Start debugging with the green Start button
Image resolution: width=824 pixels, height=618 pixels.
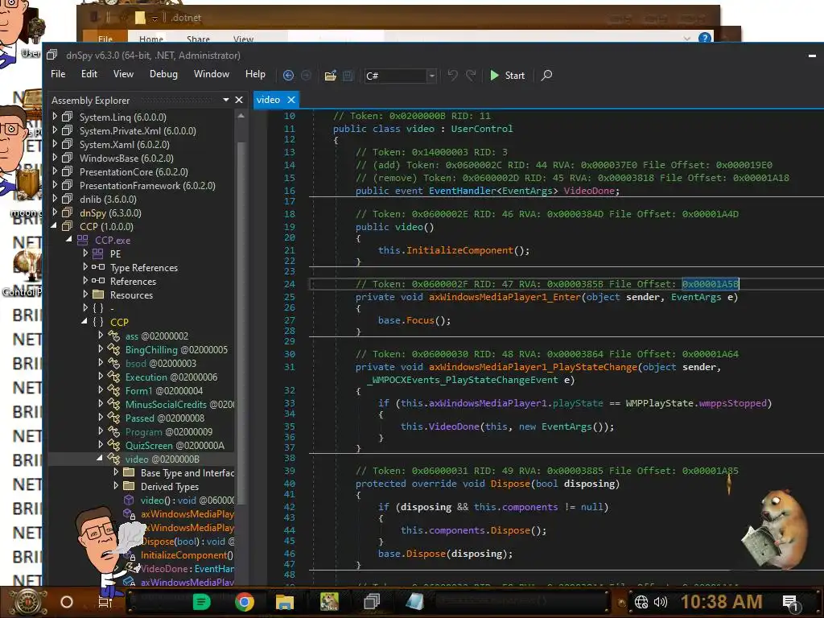(x=507, y=75)
